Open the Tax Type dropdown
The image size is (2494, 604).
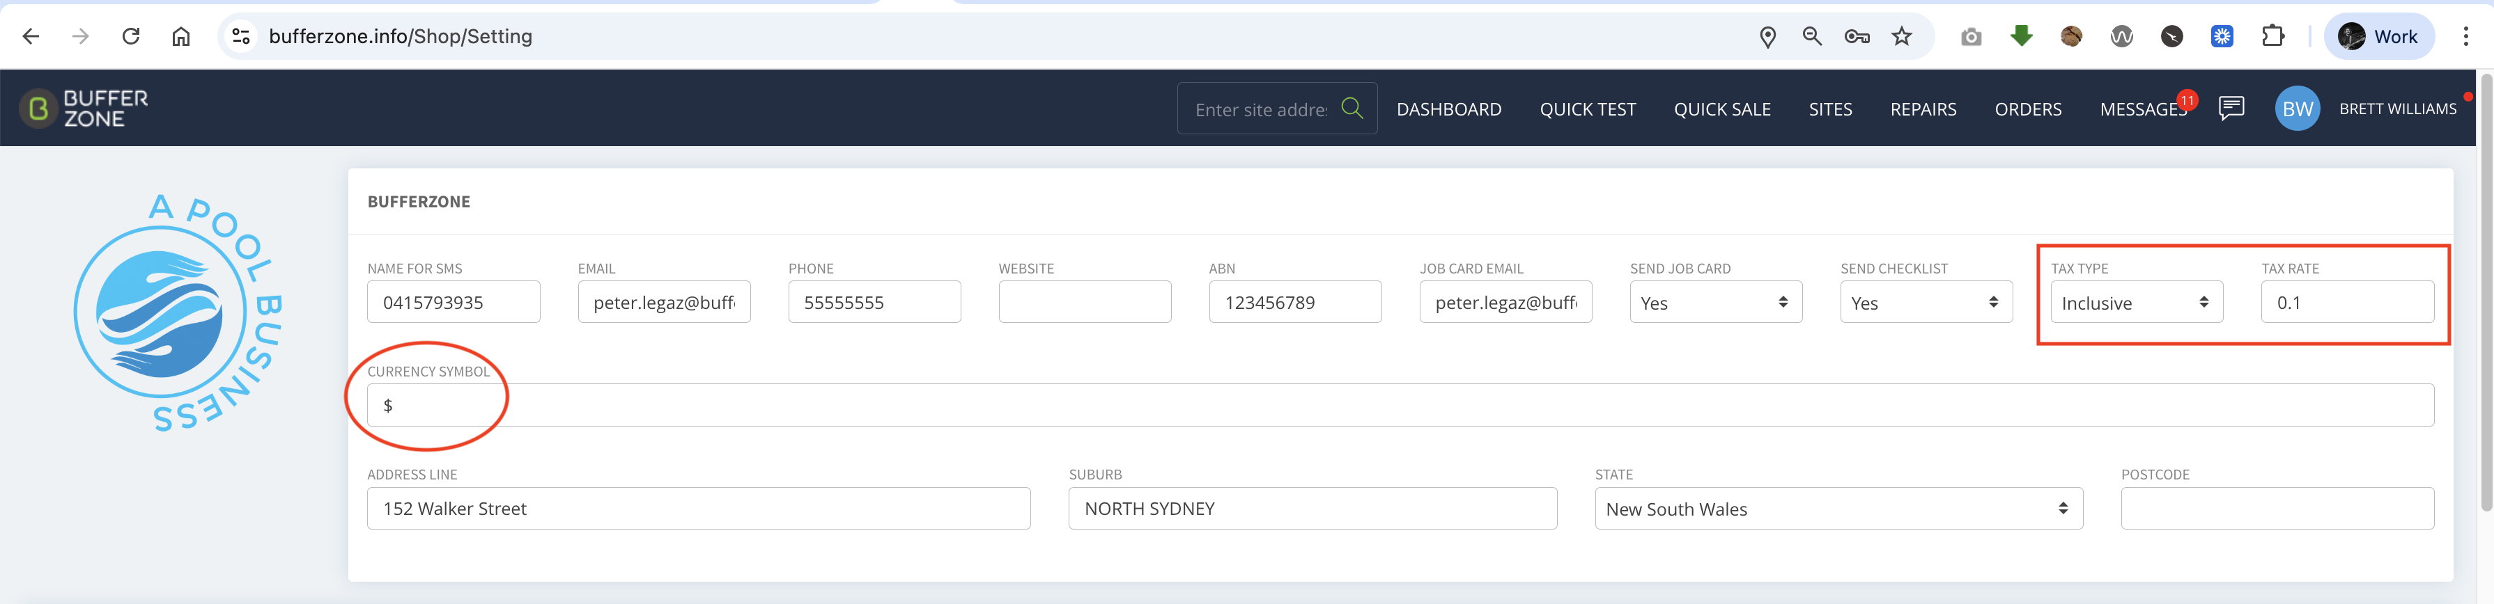coord(2136,303)
